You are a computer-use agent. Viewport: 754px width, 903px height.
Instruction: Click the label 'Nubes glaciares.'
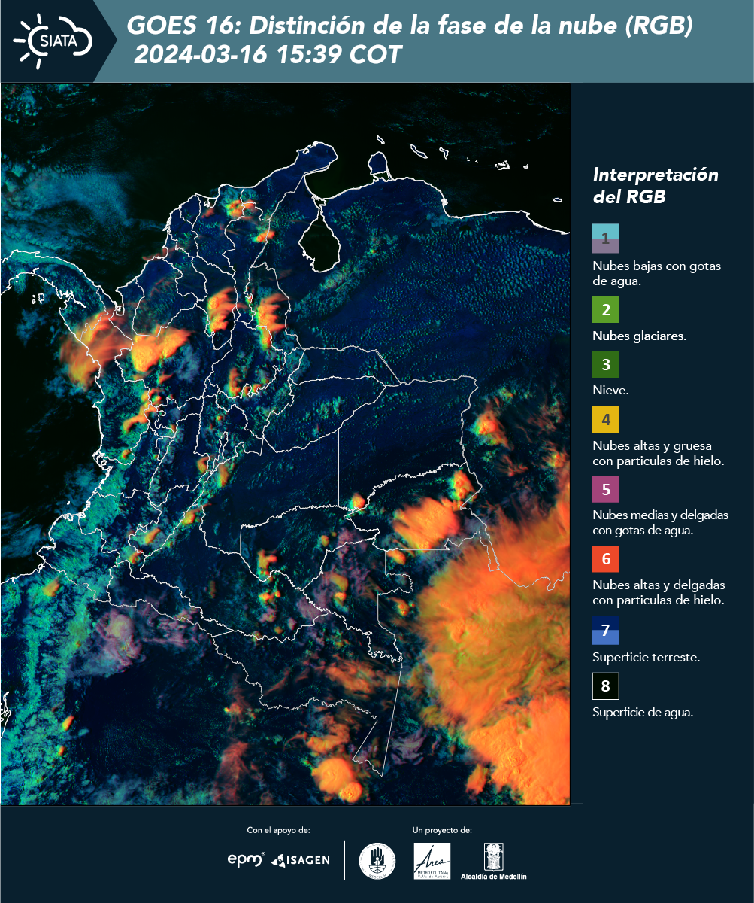point(639,336)
